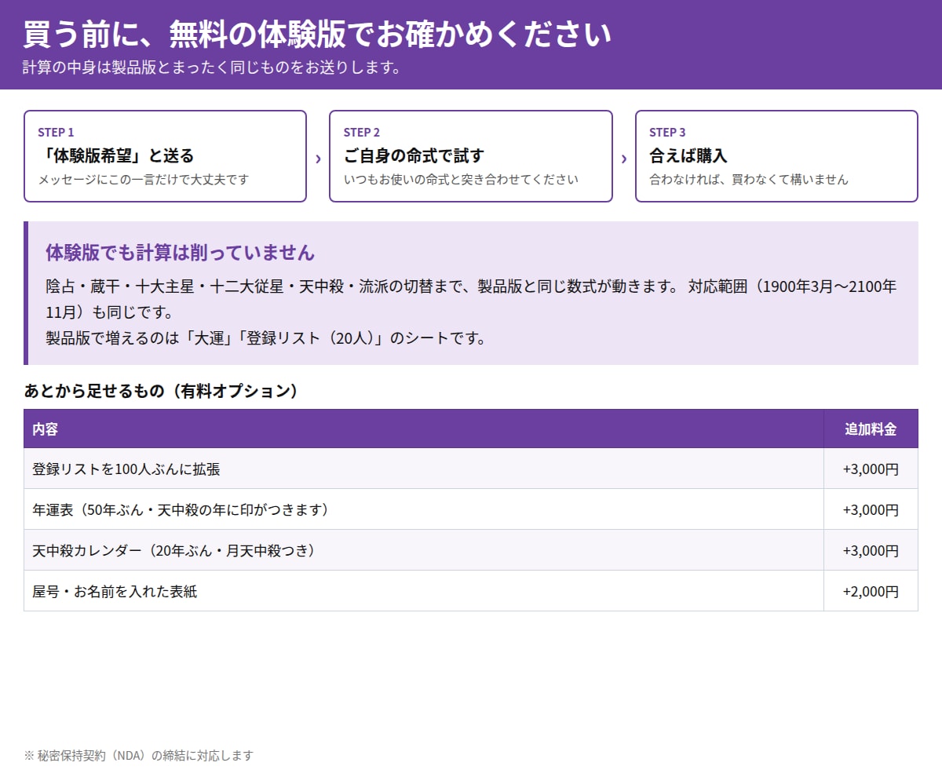942x777 pixels.
Task: Select the STEP 2 card ご自身の命式で試す
Action: coord(471,156)
